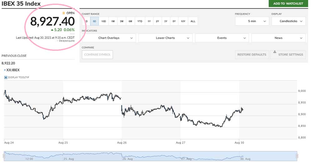Show the 10Y chart range
The image size is (312, 163).
(183, 21)
